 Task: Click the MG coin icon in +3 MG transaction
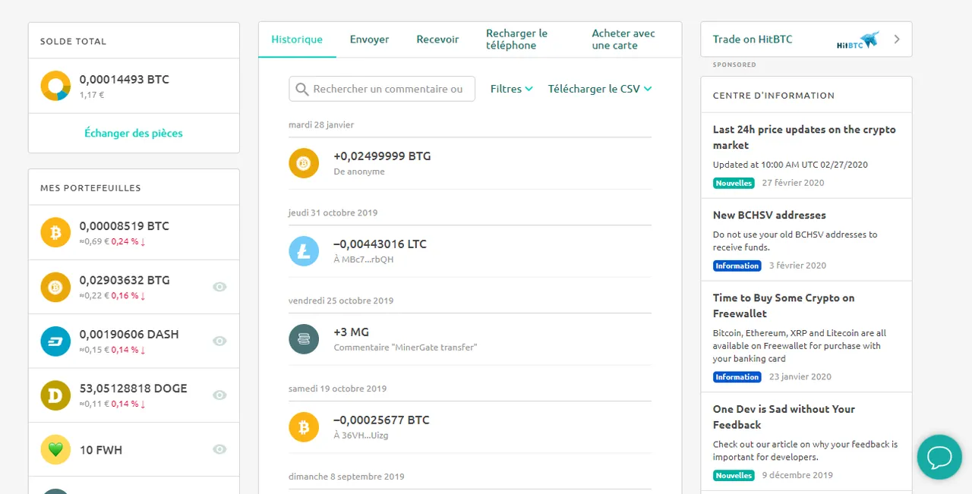[304, 338]
